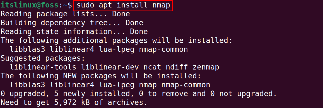323x108 pixels.
Task: Click nmap-common in the additional packages list
Action: [163, 50]
